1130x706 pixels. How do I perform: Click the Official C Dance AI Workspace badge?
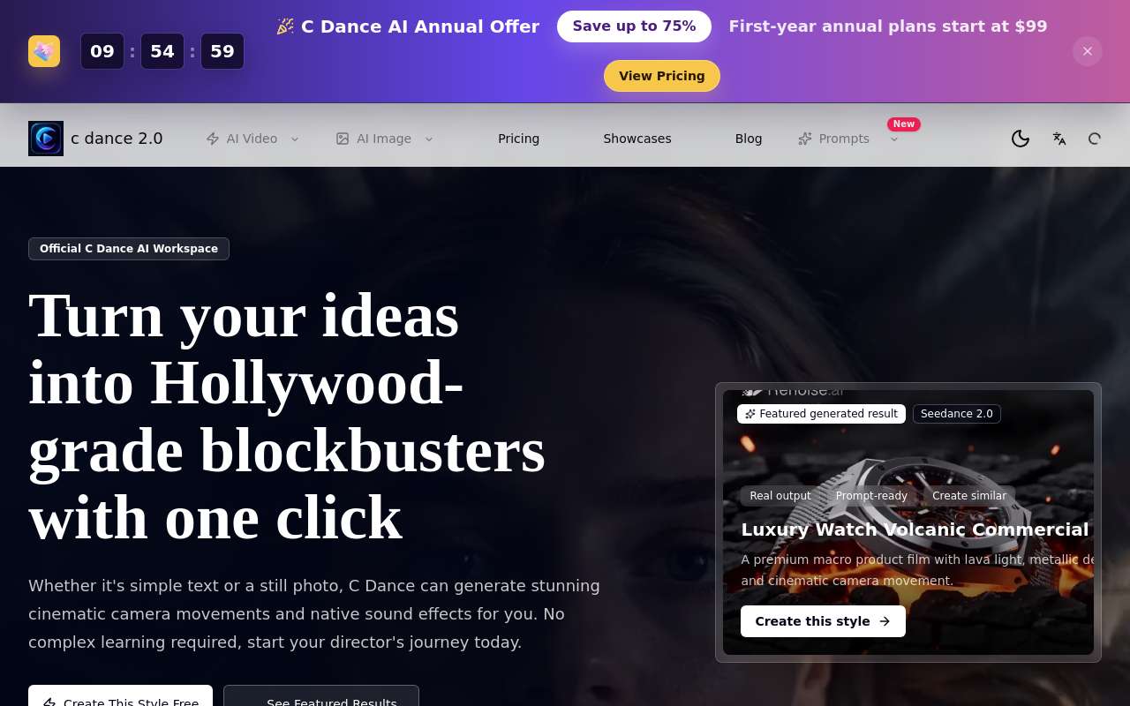click(x=129, y=249)
